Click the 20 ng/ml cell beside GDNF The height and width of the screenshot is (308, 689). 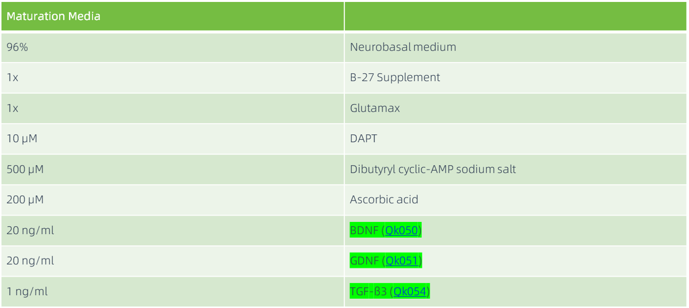click(x=30, y=261)
